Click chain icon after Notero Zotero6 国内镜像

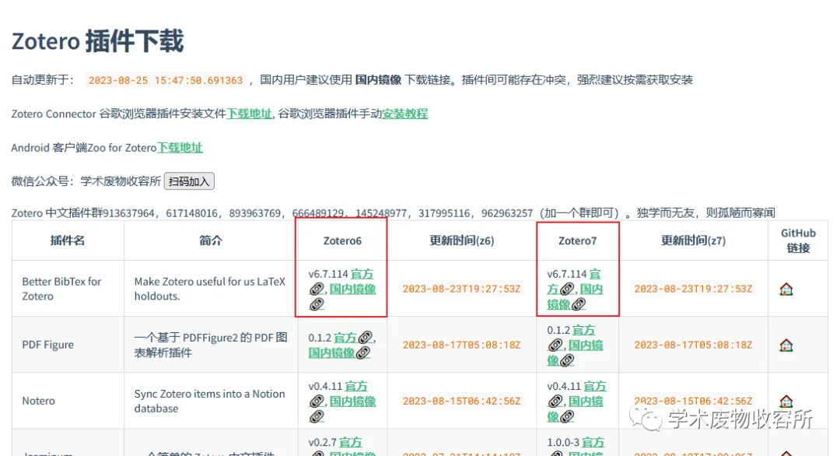[x=317, y=416]
